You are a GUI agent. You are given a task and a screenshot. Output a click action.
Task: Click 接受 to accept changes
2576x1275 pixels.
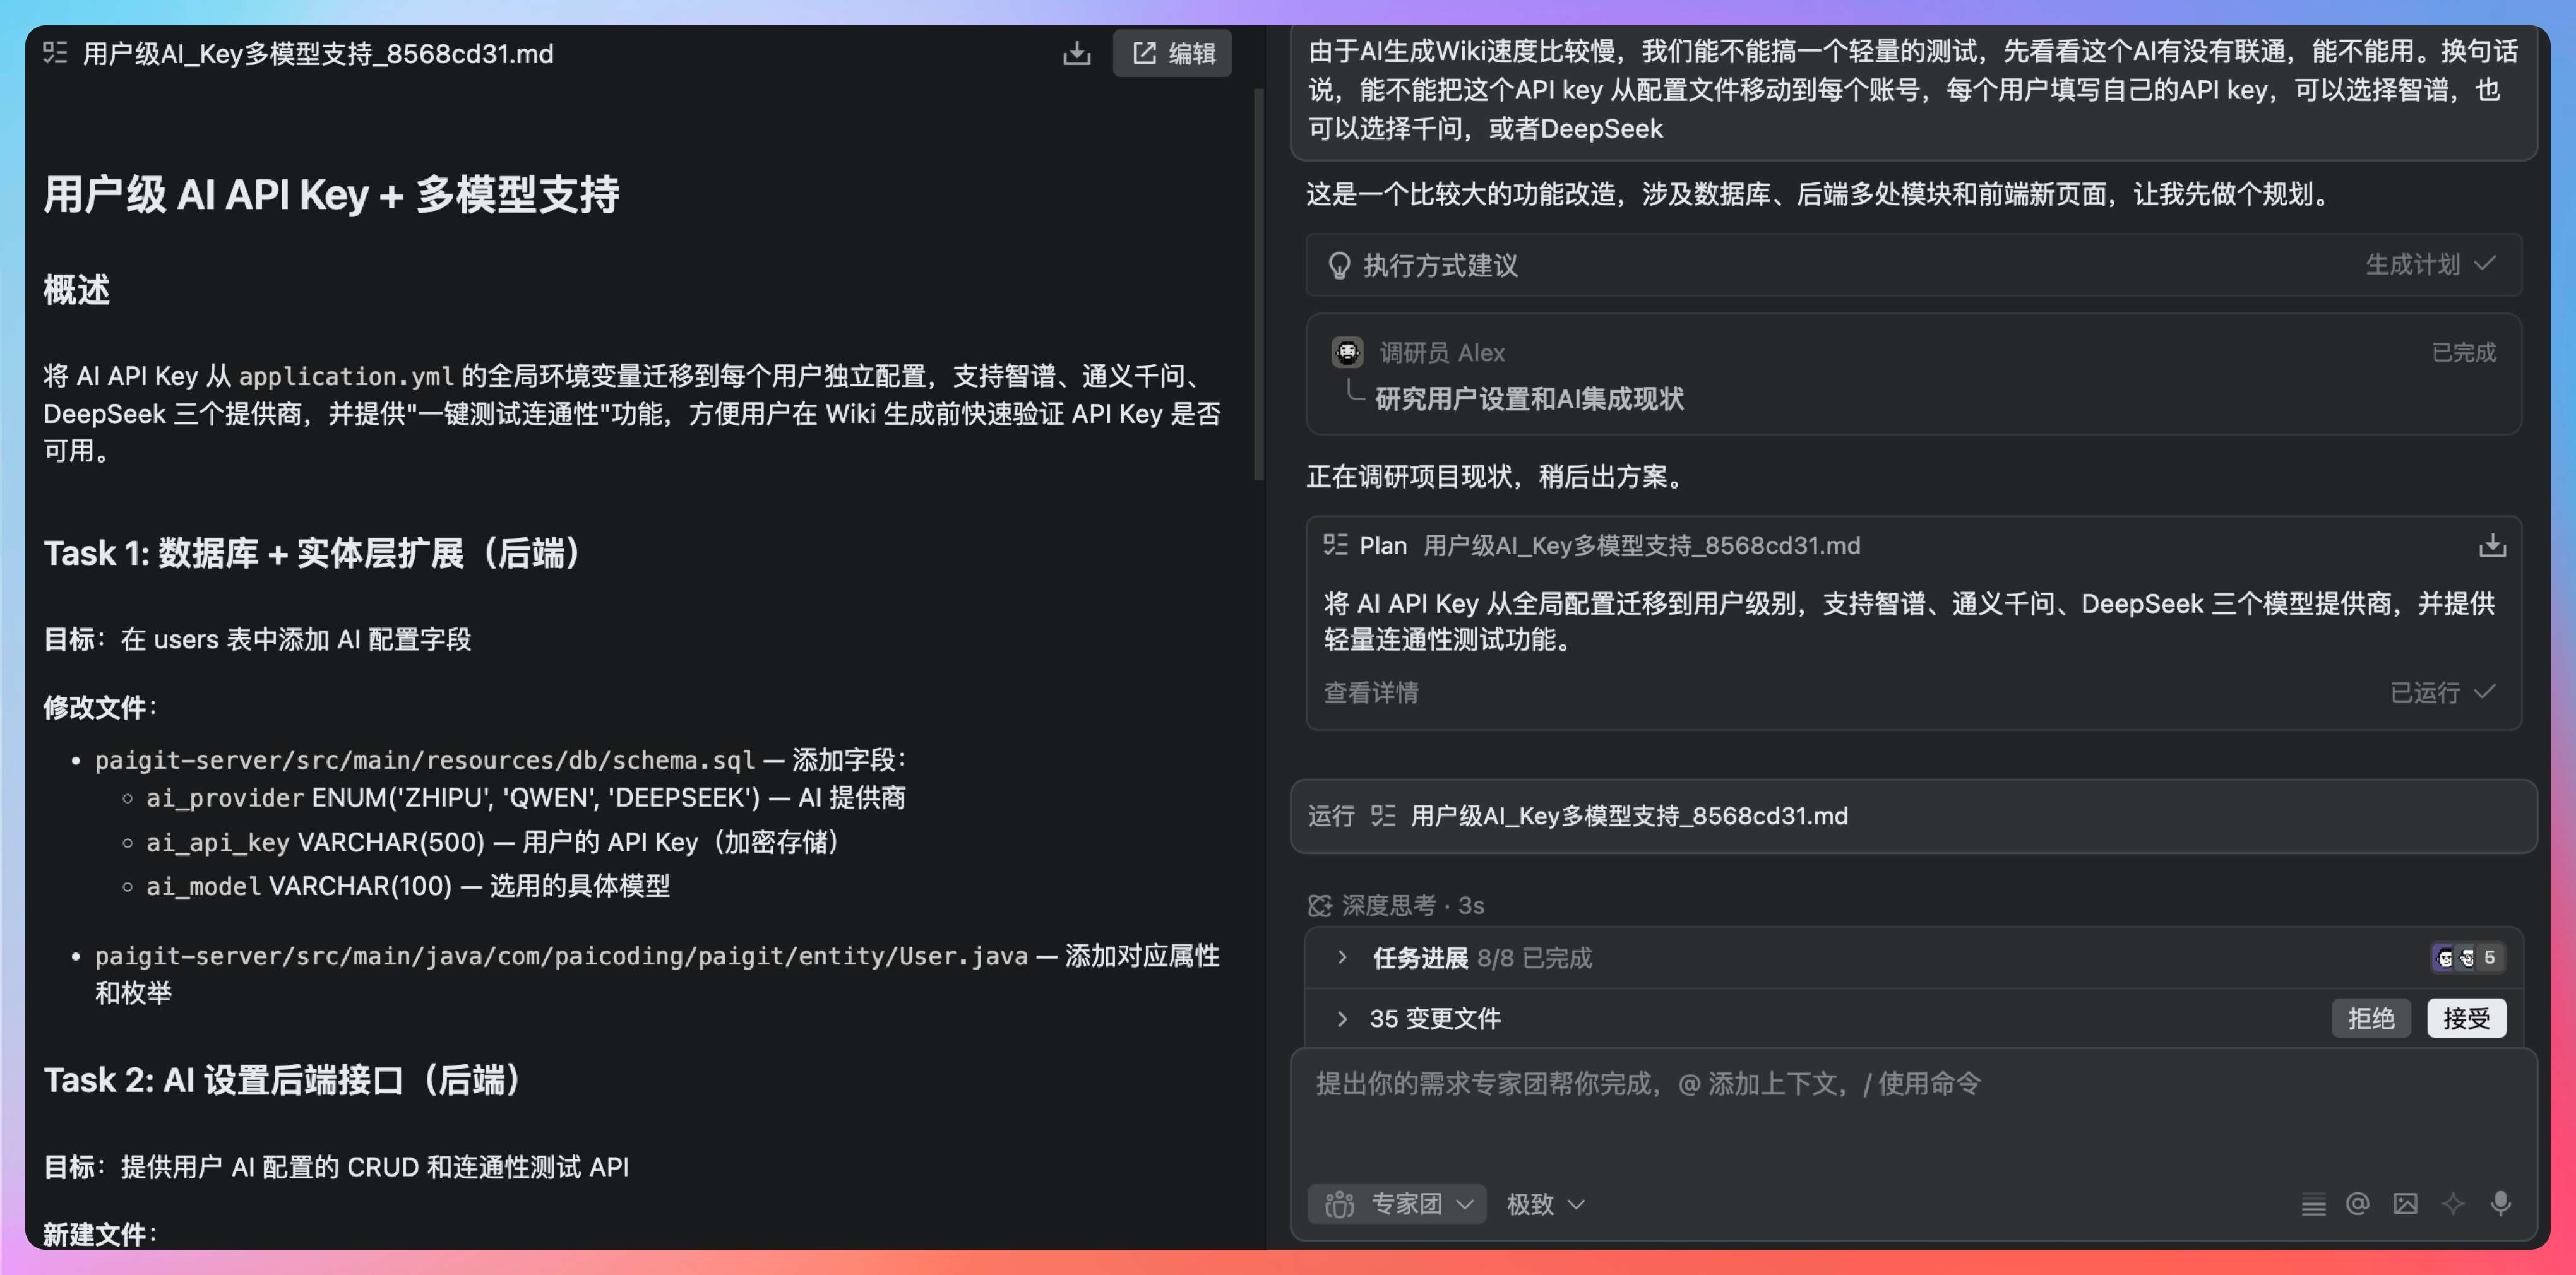click(x=2466, y=1018)
